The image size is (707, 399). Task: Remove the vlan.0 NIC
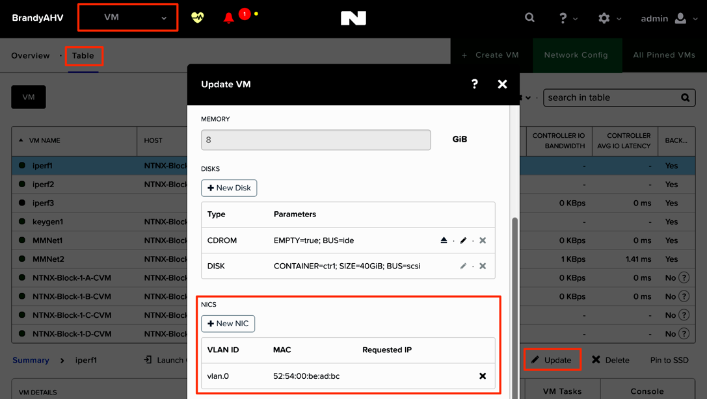483,376
